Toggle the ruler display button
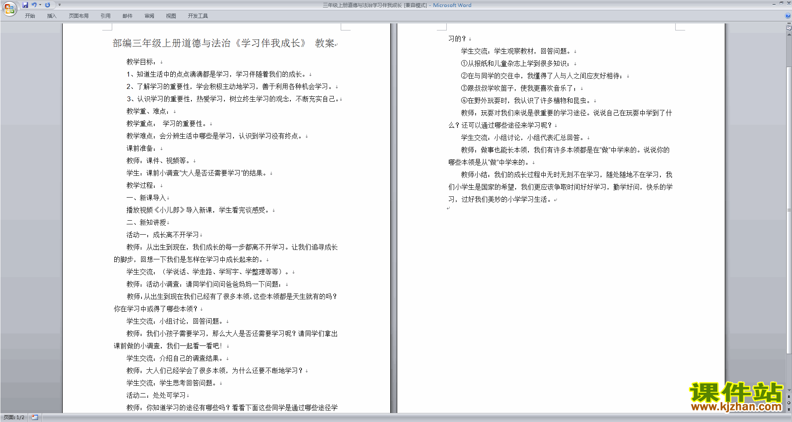 coord(789,28)
